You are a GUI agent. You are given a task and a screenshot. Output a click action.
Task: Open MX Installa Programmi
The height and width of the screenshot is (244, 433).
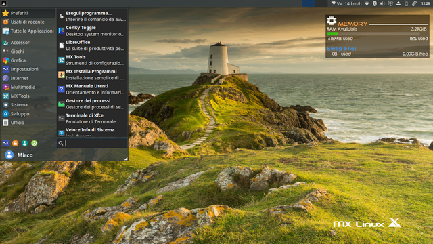tap(92, 75)
